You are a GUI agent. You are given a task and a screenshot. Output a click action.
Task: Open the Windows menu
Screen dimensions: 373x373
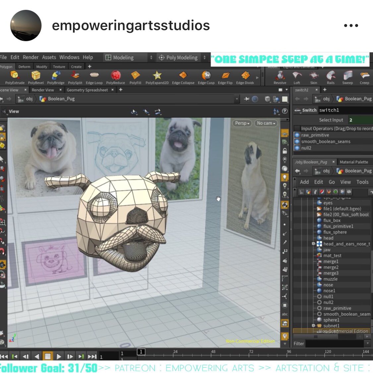(69, 57)
